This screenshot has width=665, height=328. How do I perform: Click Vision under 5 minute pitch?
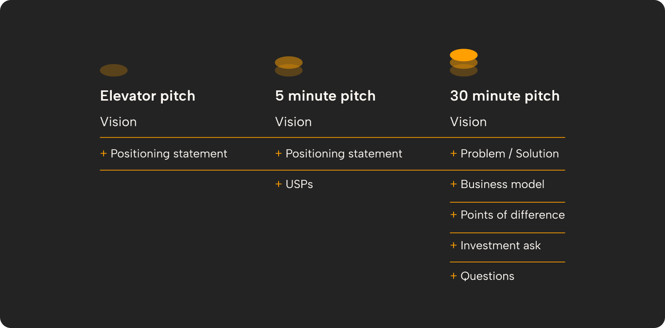[x=293, y=121]
